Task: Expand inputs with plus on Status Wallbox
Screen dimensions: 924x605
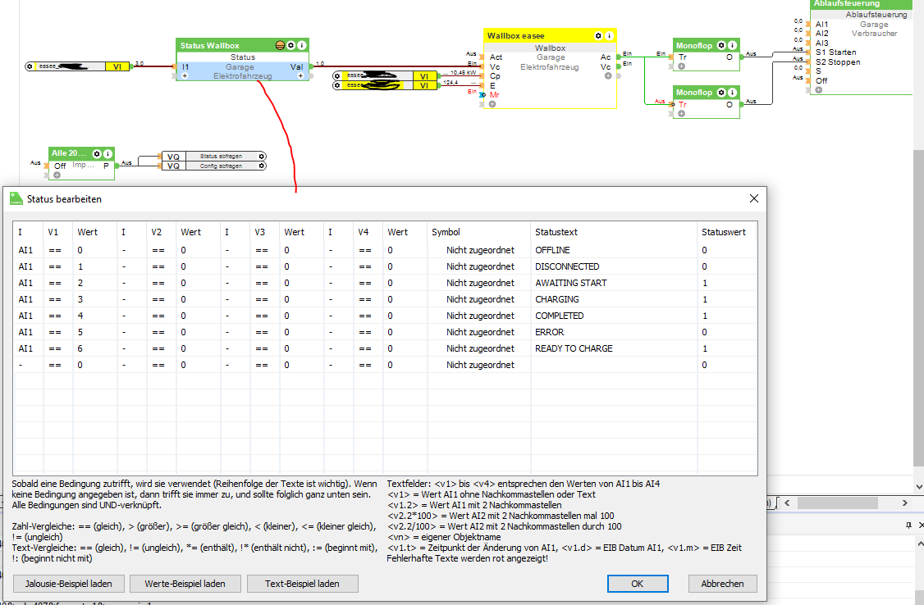Action: (185, 76)
